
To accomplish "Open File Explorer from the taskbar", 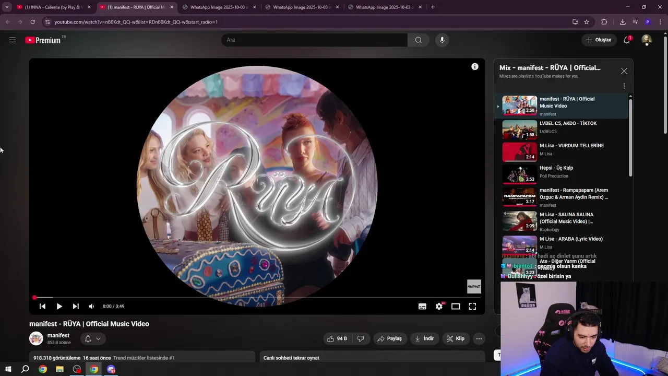I will click(x=59, y=369).
